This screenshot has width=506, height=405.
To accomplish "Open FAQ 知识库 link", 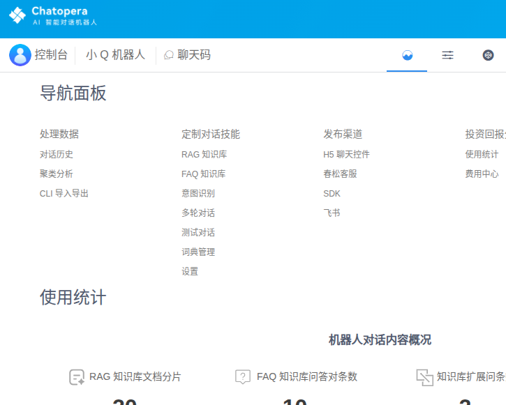I will pyautogui.click(x=204, y=174).
